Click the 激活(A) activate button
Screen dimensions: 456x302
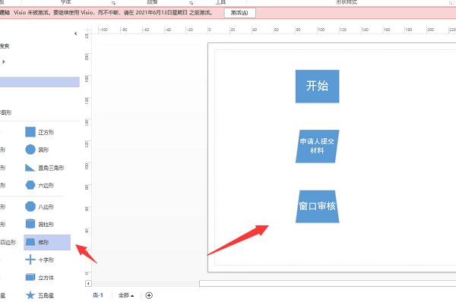tap(239, 13)
